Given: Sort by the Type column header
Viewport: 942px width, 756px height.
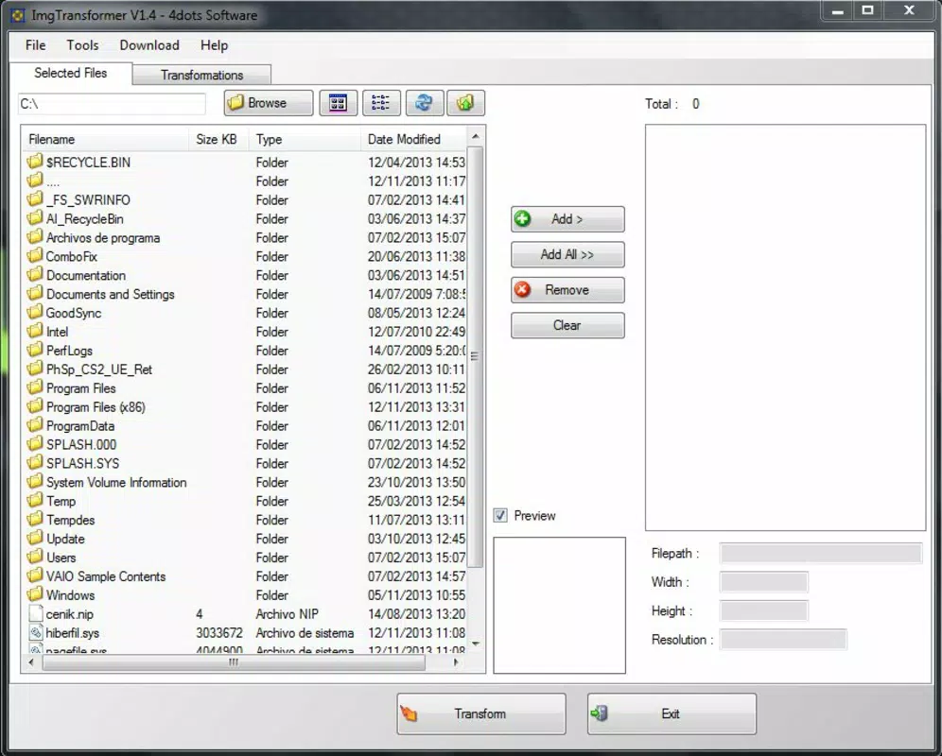Looking at the screenshot, I should tap(305, 139).
